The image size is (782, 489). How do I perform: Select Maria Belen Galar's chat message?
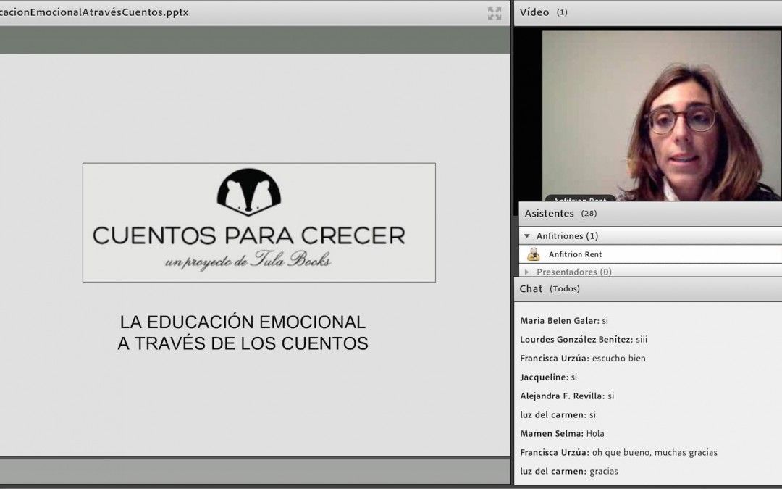tap(563, 320)
